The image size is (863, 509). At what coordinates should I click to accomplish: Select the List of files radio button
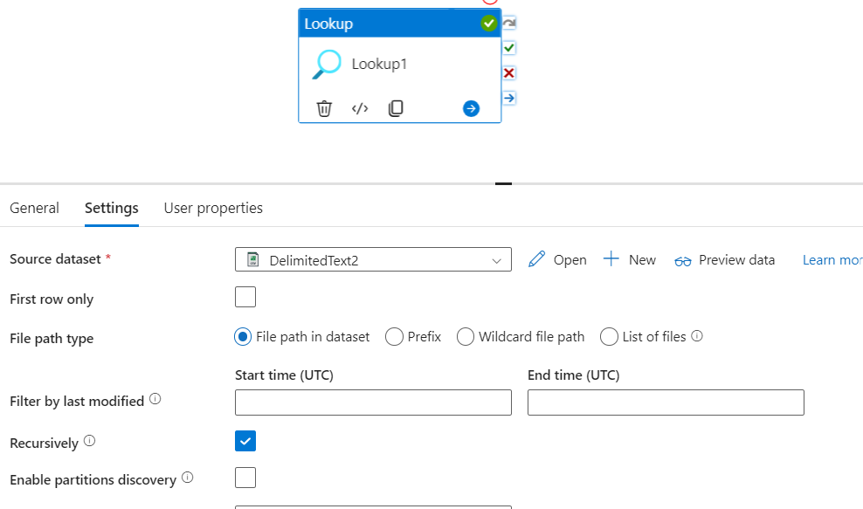point(609,337)
